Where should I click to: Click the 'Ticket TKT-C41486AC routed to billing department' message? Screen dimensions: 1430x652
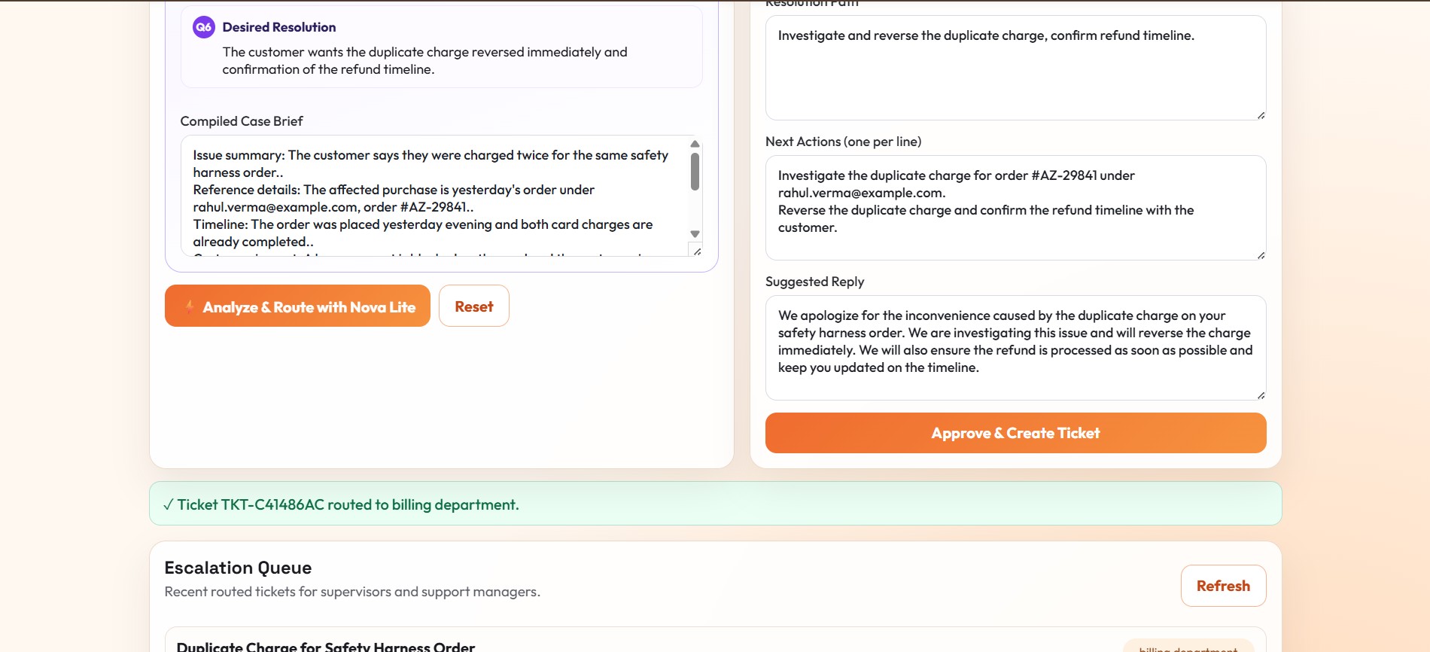348,504
